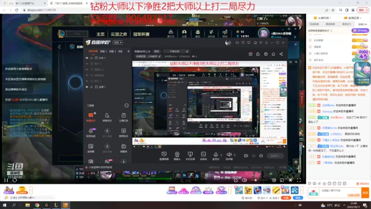Toggle visibility of 文本 1 layer
The height and width of the screenshot is (209, 371).
click(87, 58)
